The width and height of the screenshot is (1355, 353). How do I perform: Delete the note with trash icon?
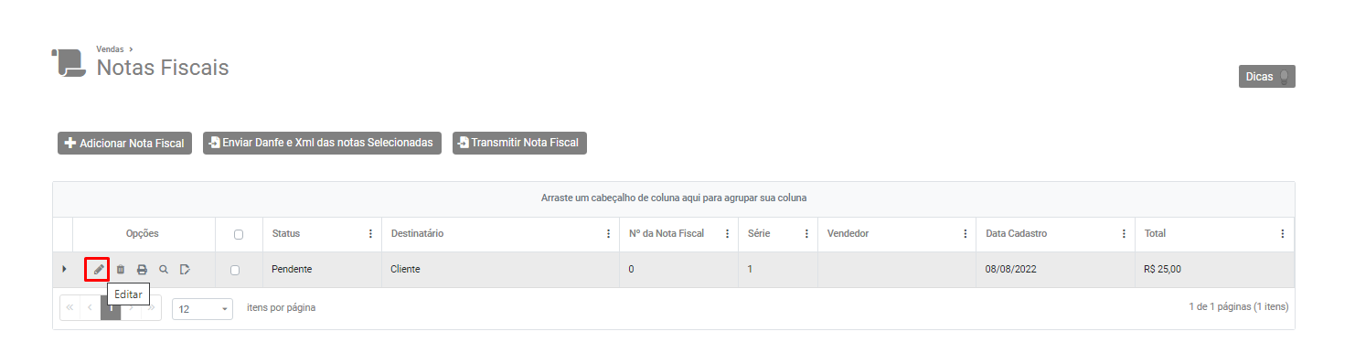[120, 270]
